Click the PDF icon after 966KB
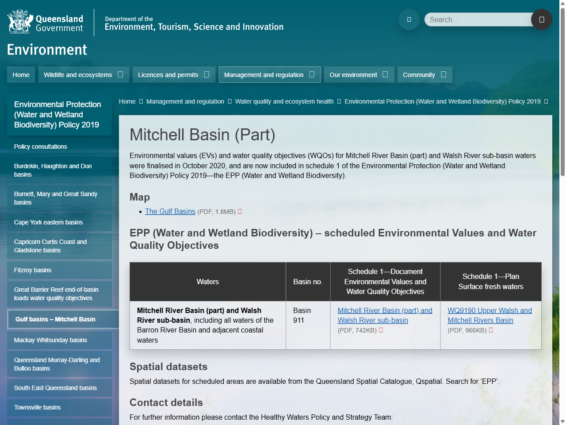This screenshot has height=425, width=566. 491,330
